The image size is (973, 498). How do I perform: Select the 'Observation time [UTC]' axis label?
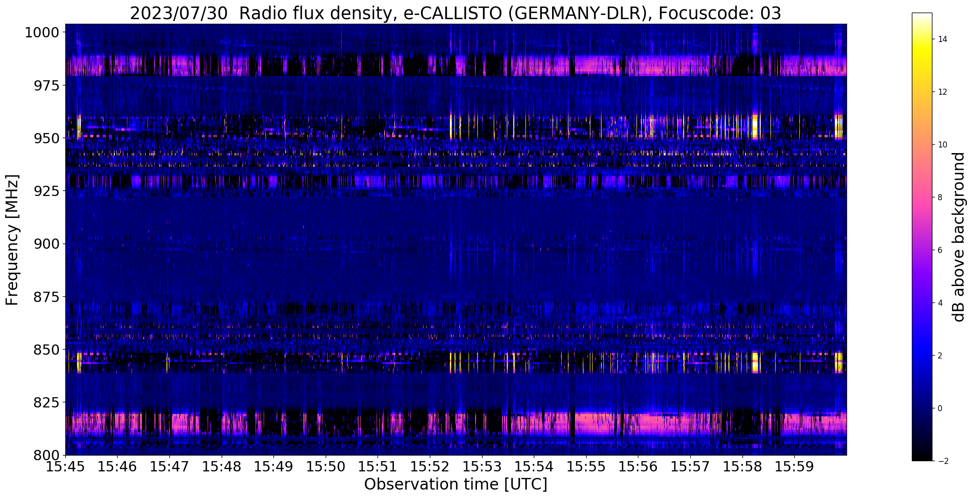[455, 484]
